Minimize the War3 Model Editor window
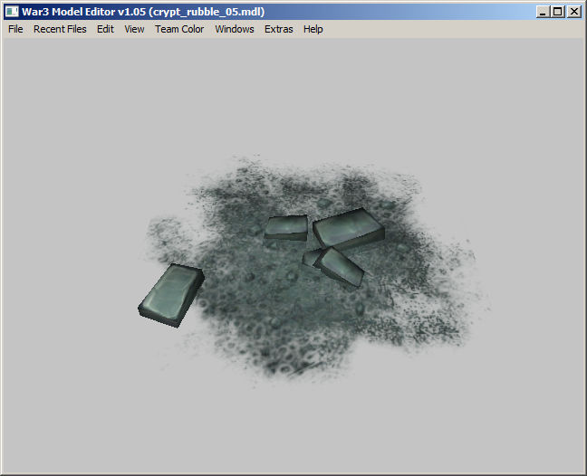Screen dimensions: 587x476 click(x=543, y=12)
